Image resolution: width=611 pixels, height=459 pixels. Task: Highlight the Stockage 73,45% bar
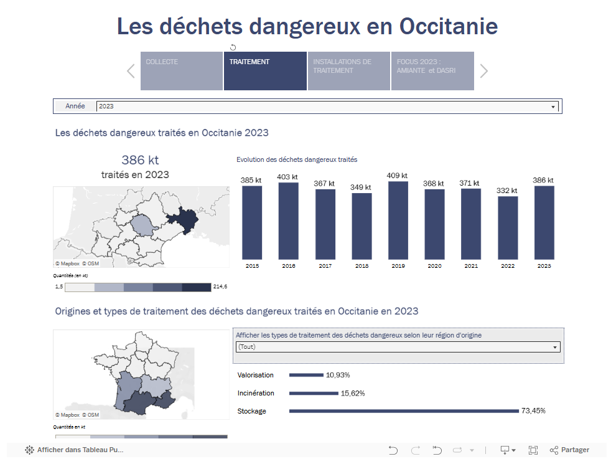tap(401, 411)
